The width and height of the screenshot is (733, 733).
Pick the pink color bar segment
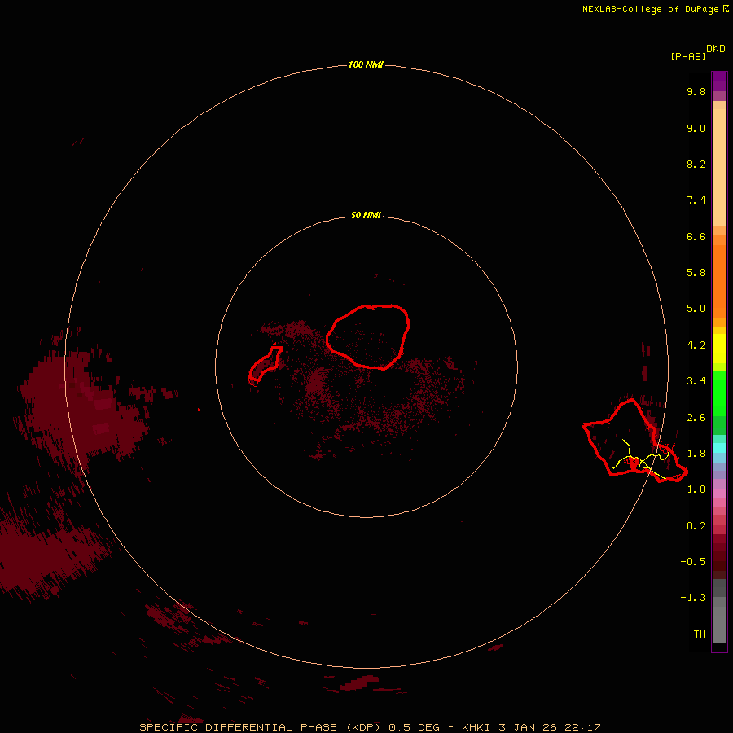click(719, 494)
